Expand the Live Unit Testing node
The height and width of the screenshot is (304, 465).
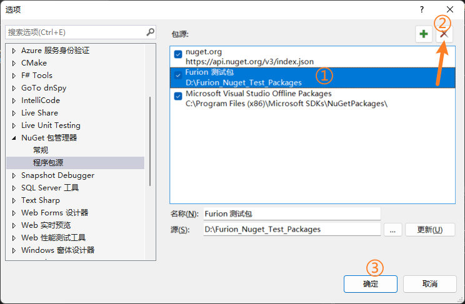(14, 125)
